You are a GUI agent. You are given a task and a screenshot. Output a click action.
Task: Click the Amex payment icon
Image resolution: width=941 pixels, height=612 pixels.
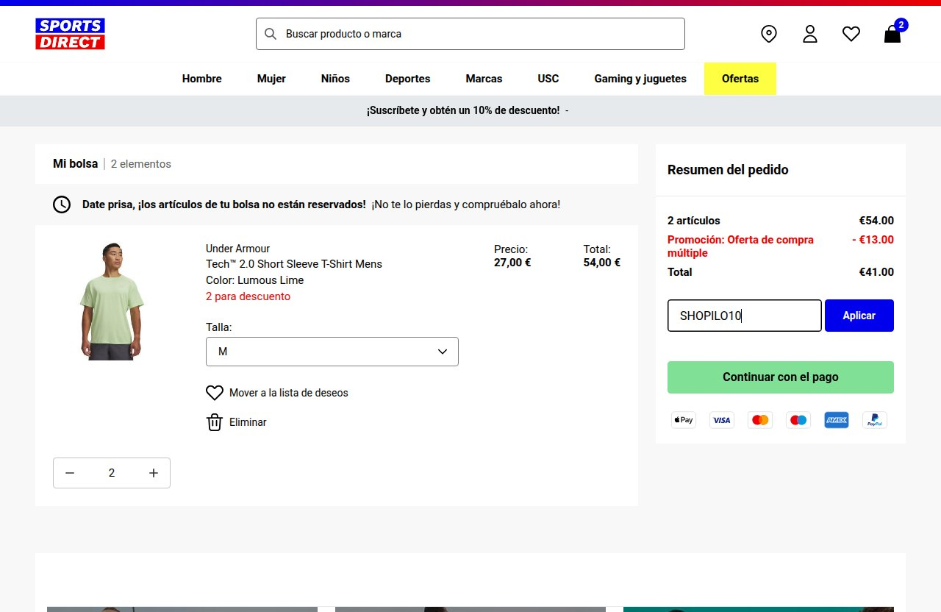point(837,420)
